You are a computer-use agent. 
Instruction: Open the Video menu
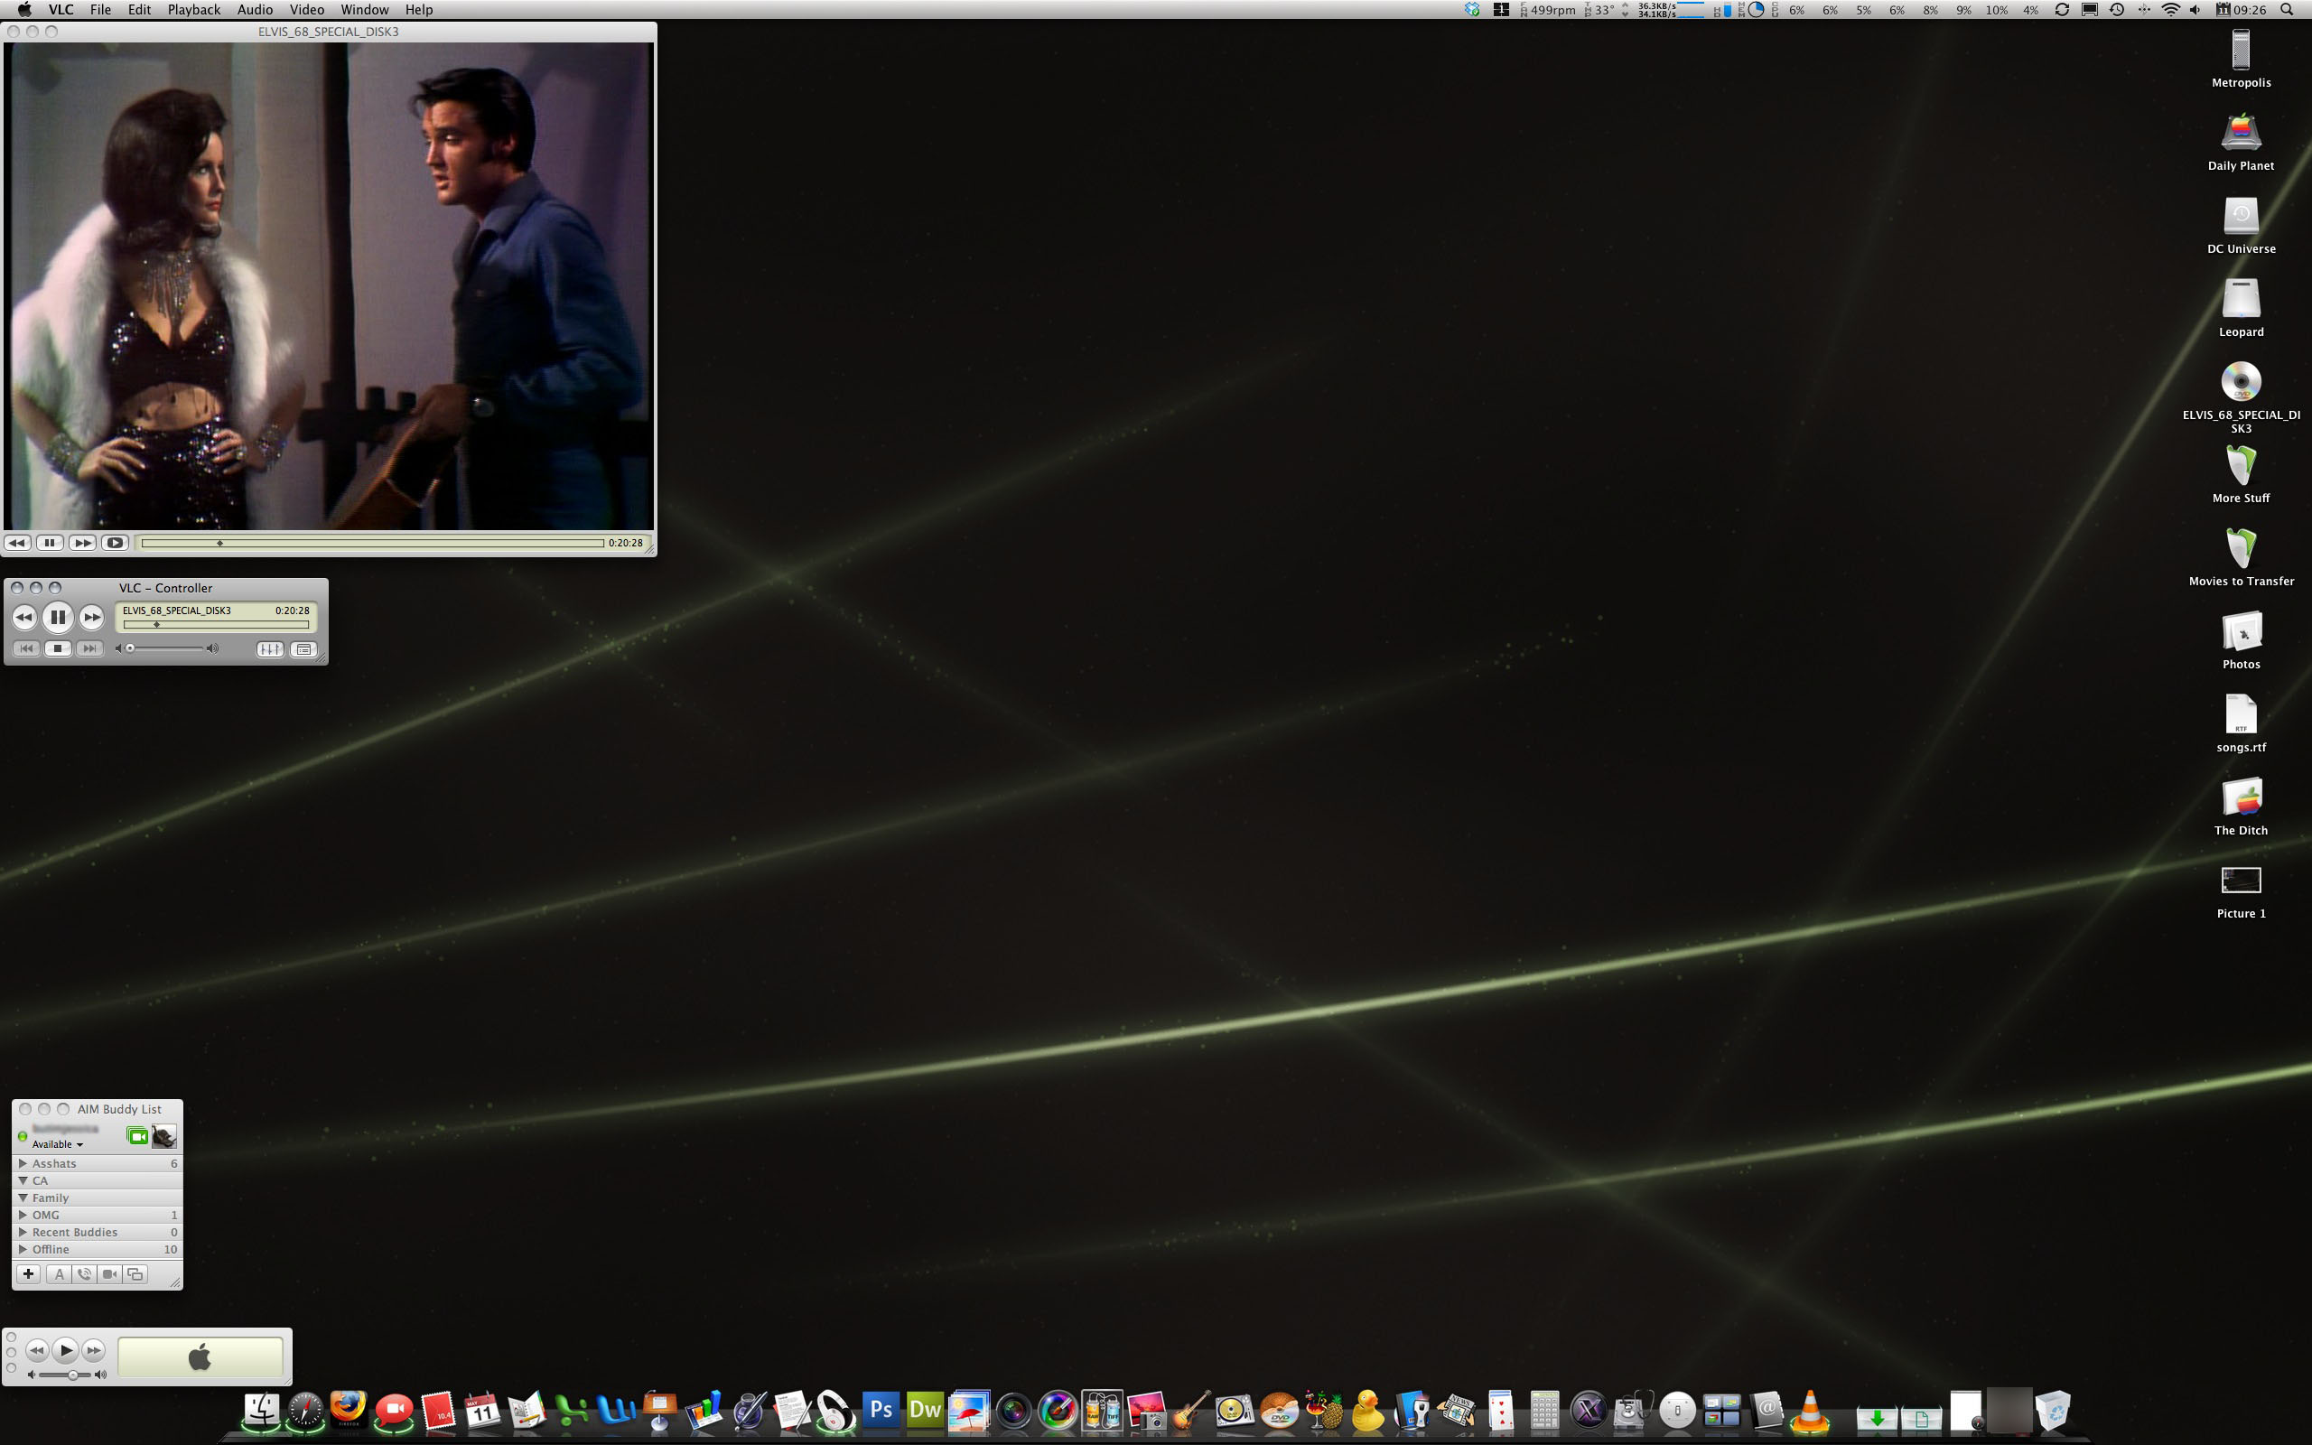307,10
